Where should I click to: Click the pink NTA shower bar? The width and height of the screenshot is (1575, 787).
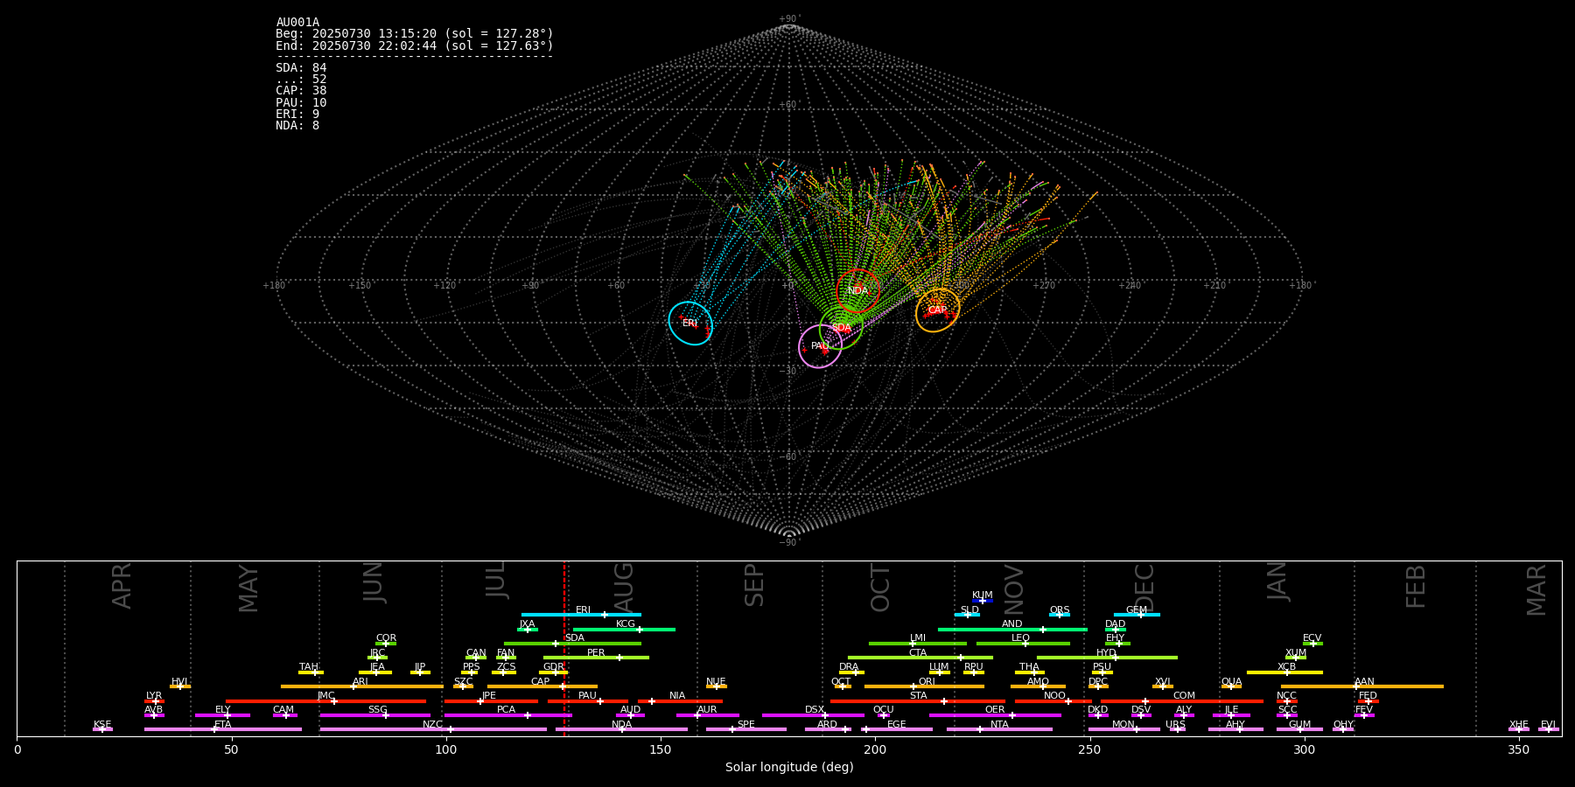(x=999, y=729)
